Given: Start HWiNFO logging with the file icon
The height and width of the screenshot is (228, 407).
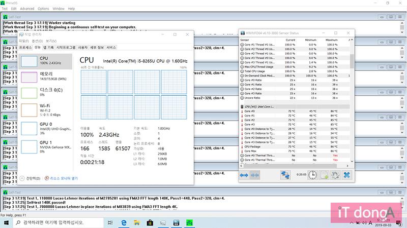Looking at the screenshot, I should (325, 175).
